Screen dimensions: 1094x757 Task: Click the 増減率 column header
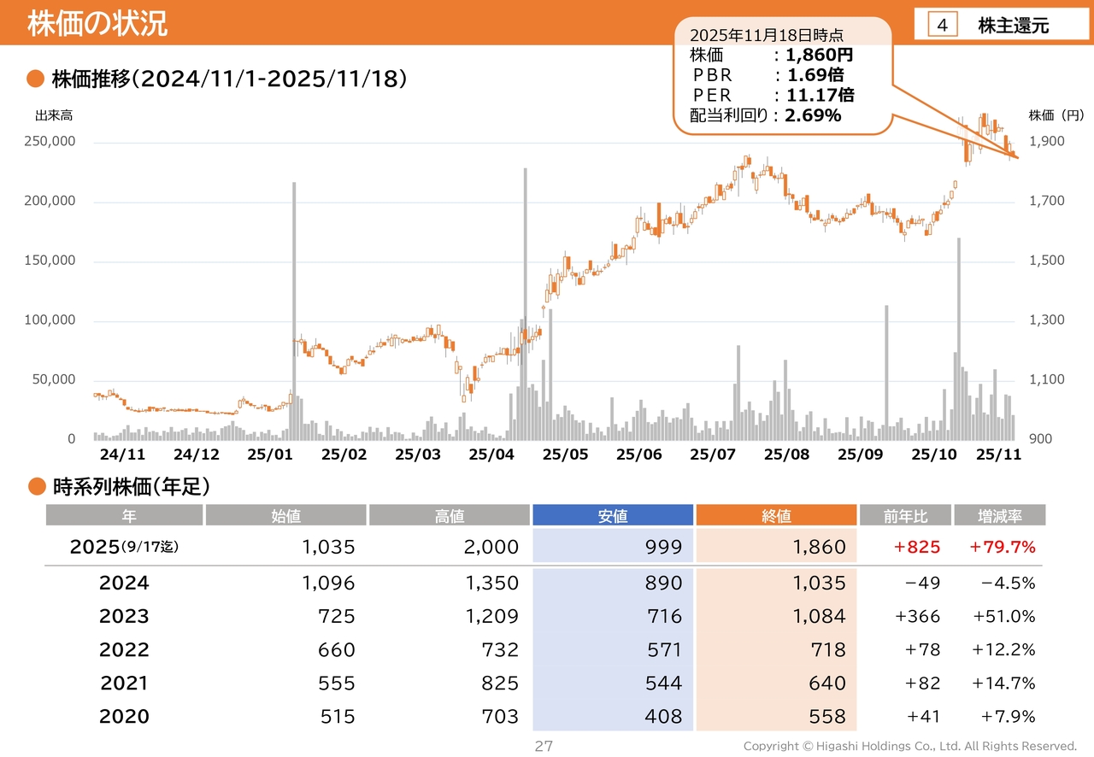tap(999, 515)
